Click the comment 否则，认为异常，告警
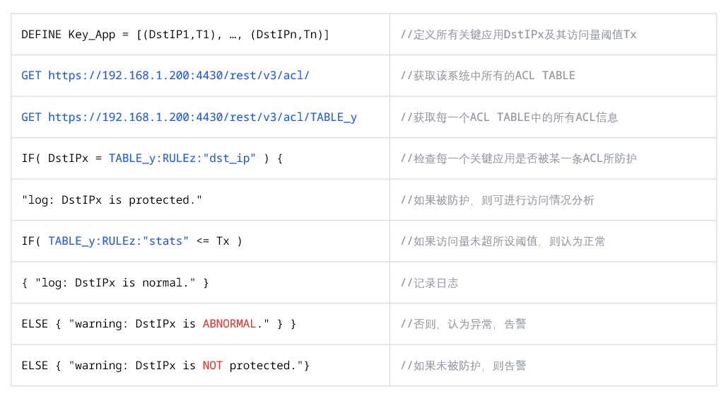This screenshot has height=394, width=726. [464, 324]
